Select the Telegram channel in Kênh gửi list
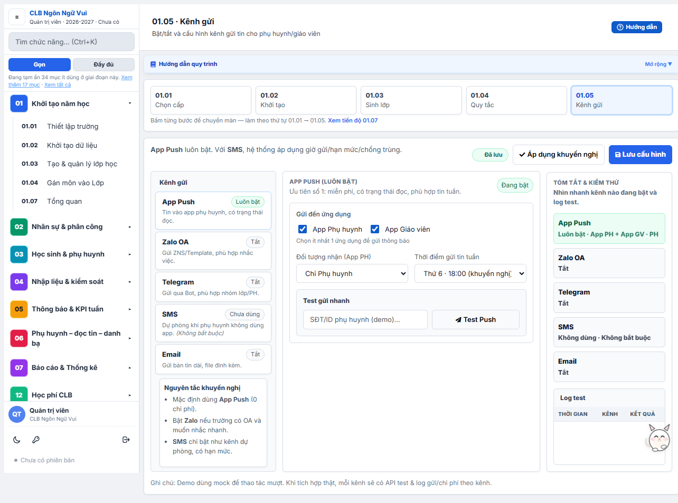The image size is (678, 503). point(213,287)
